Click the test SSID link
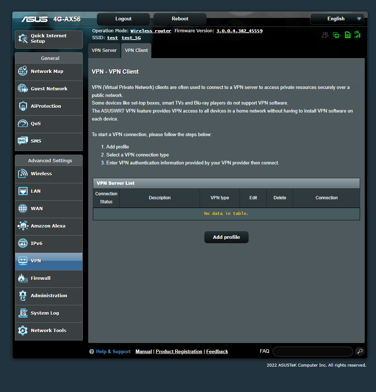The height and width of the screenshot is (392, 376). 113,38
